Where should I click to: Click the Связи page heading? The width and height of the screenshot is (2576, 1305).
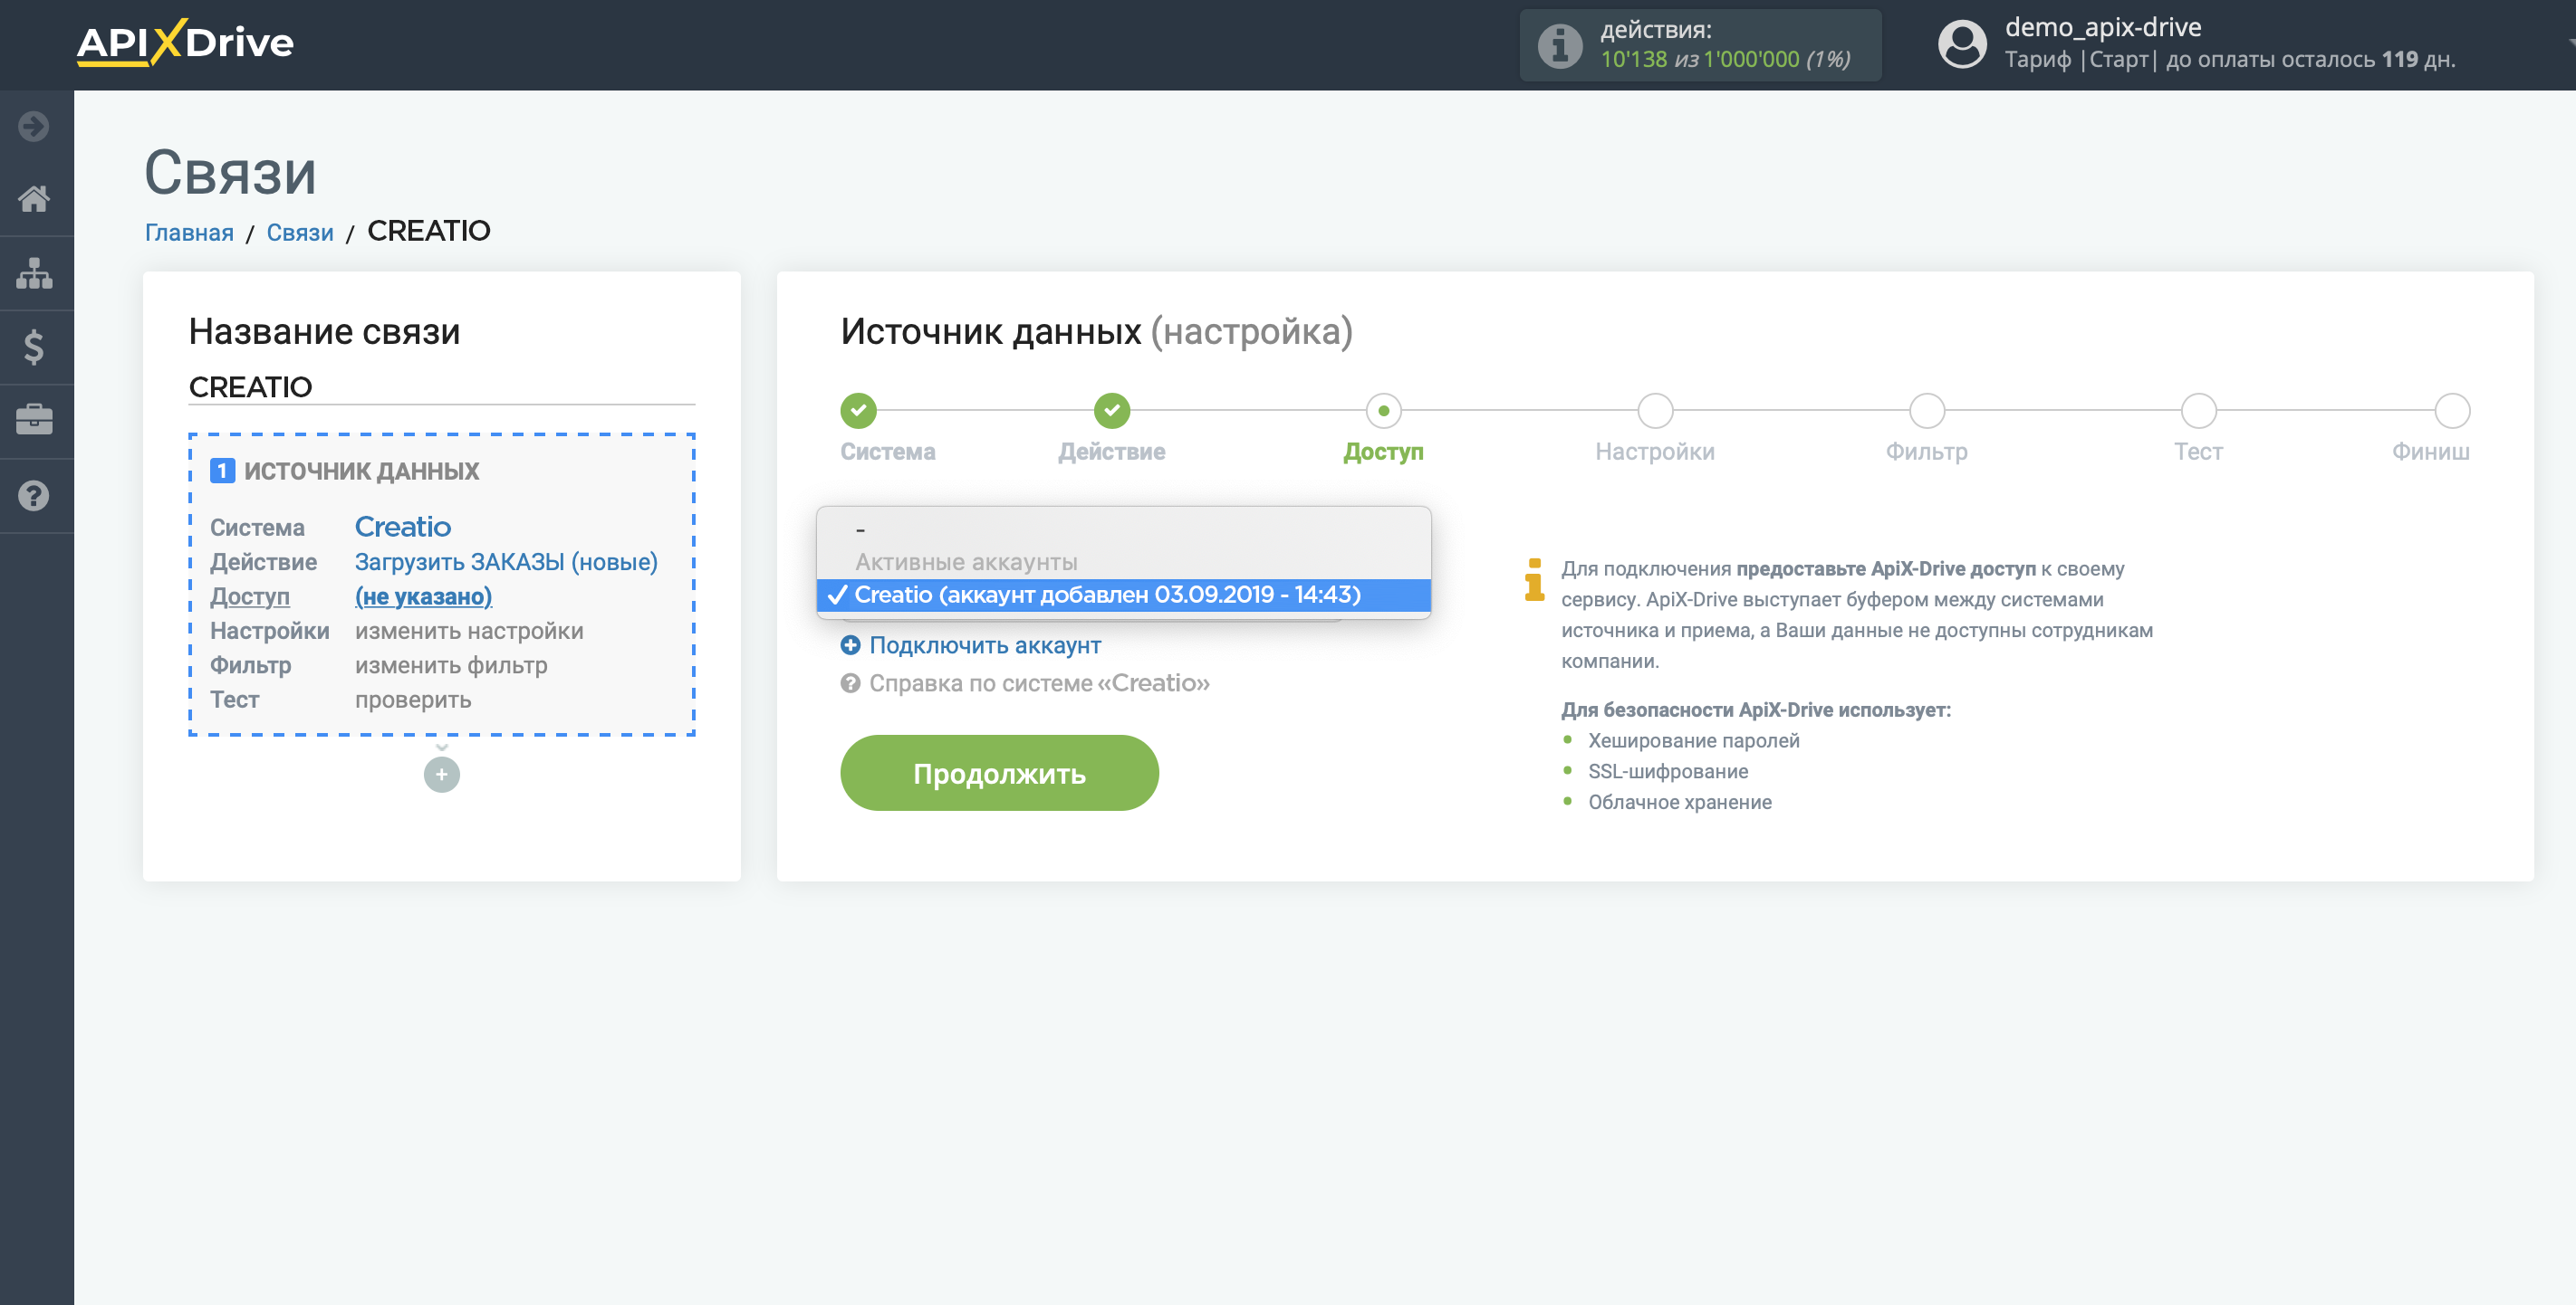230,172
